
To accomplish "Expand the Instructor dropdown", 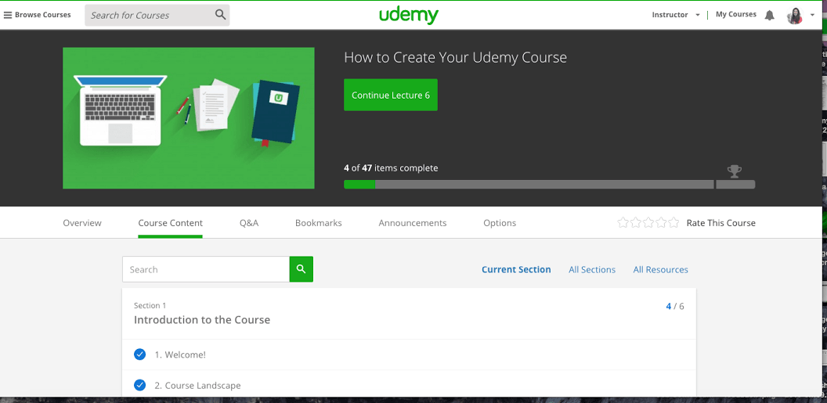I will click(x=676, y=15).
